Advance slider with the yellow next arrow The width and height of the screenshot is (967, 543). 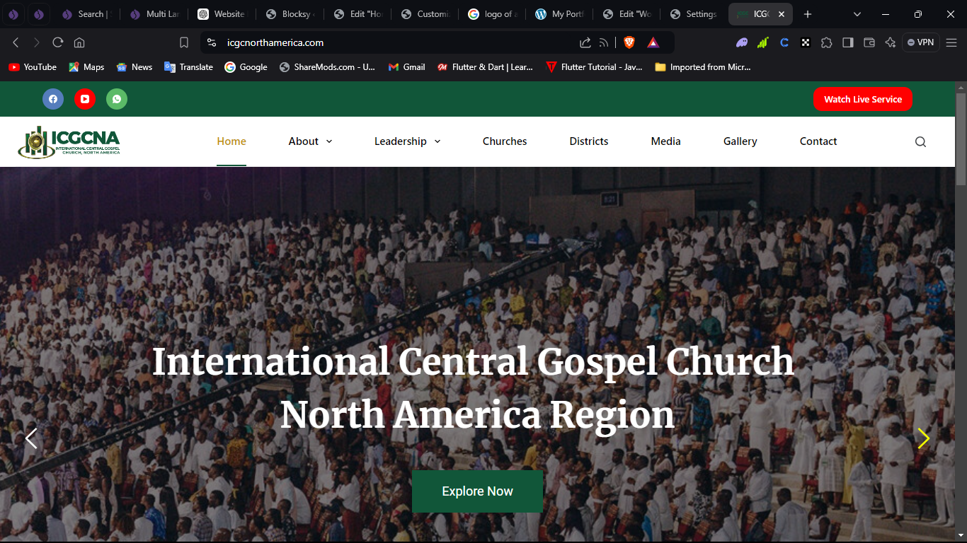(923, 438)
